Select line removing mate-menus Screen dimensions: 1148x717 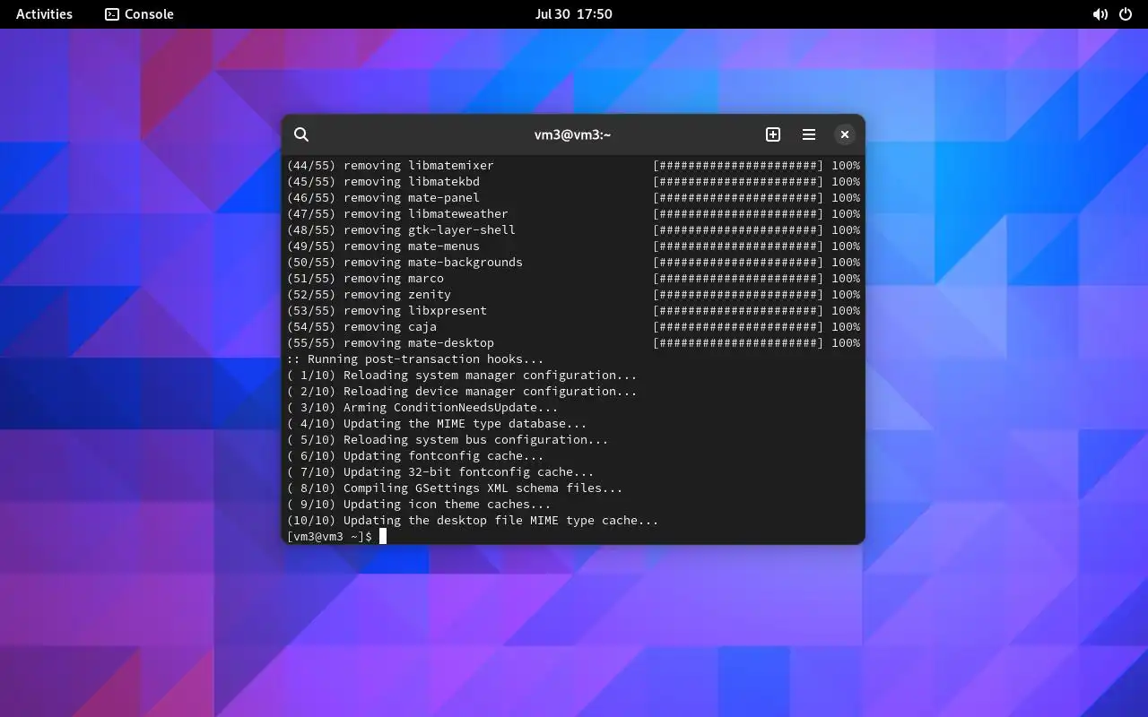pyautogui.click(x=573, y=246)
